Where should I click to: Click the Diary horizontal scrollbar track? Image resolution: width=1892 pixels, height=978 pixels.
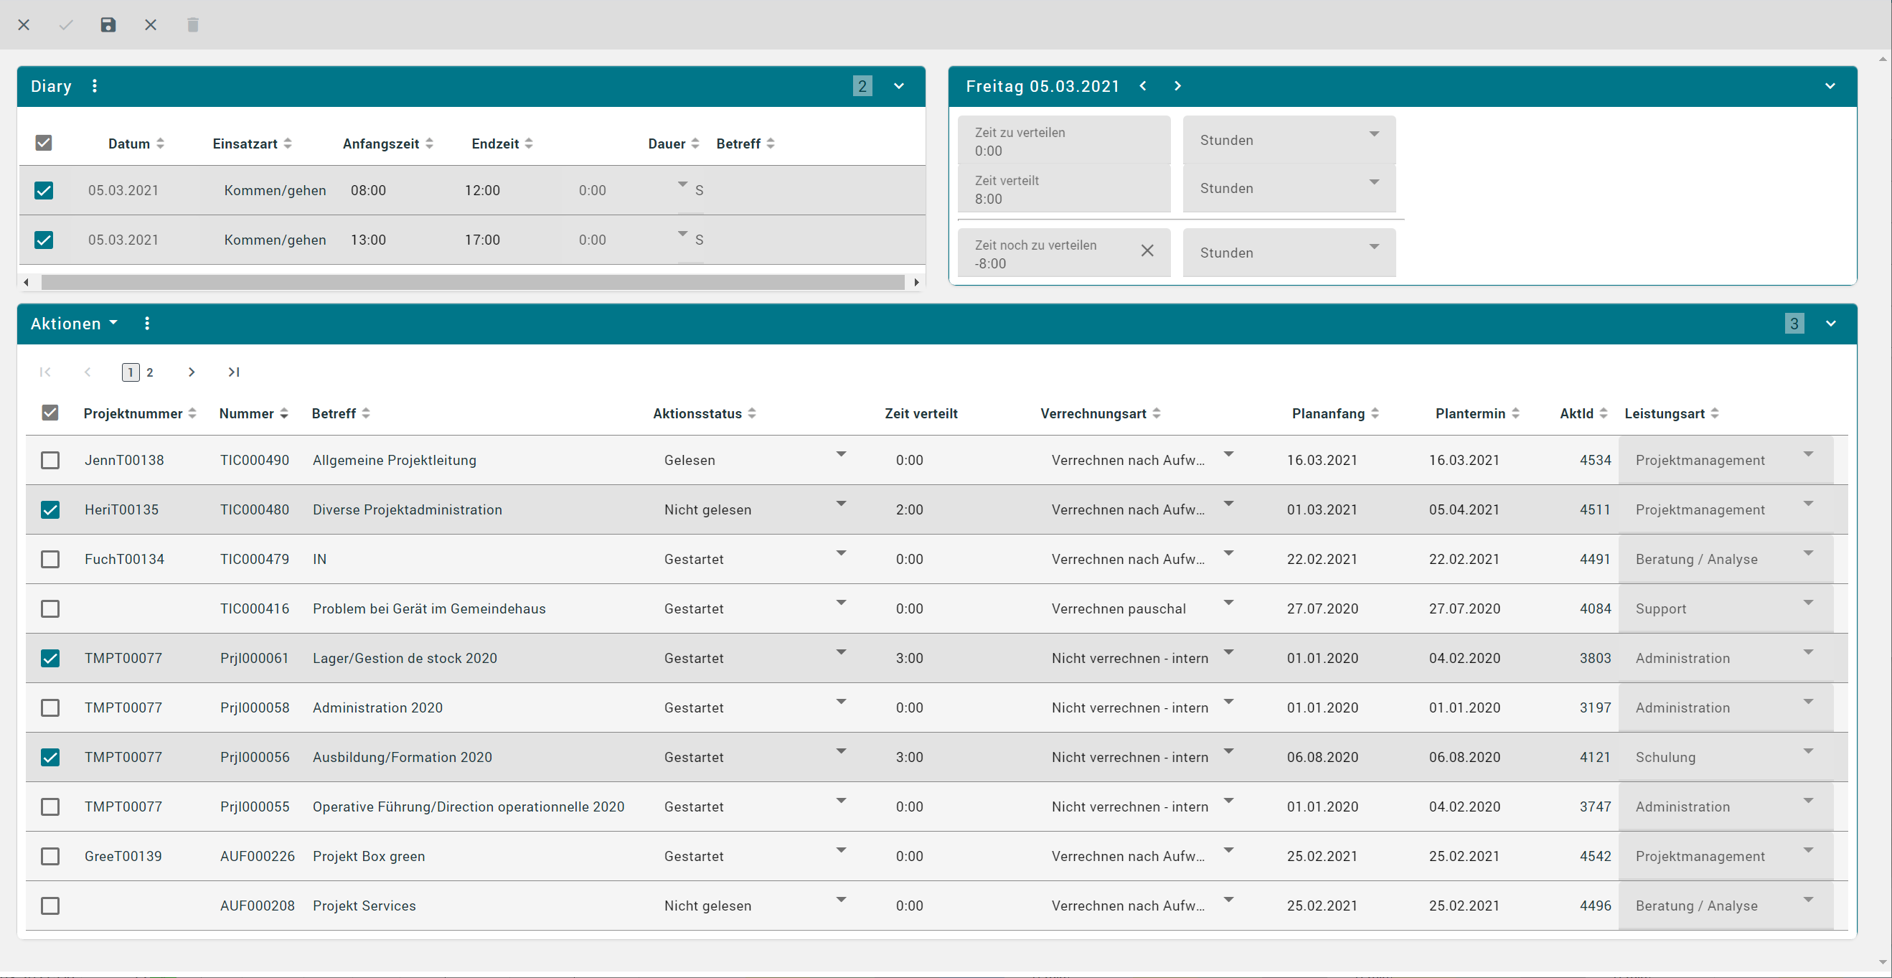(471, 282)
